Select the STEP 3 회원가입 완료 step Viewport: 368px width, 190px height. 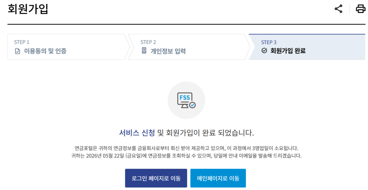tap(307, 47)
